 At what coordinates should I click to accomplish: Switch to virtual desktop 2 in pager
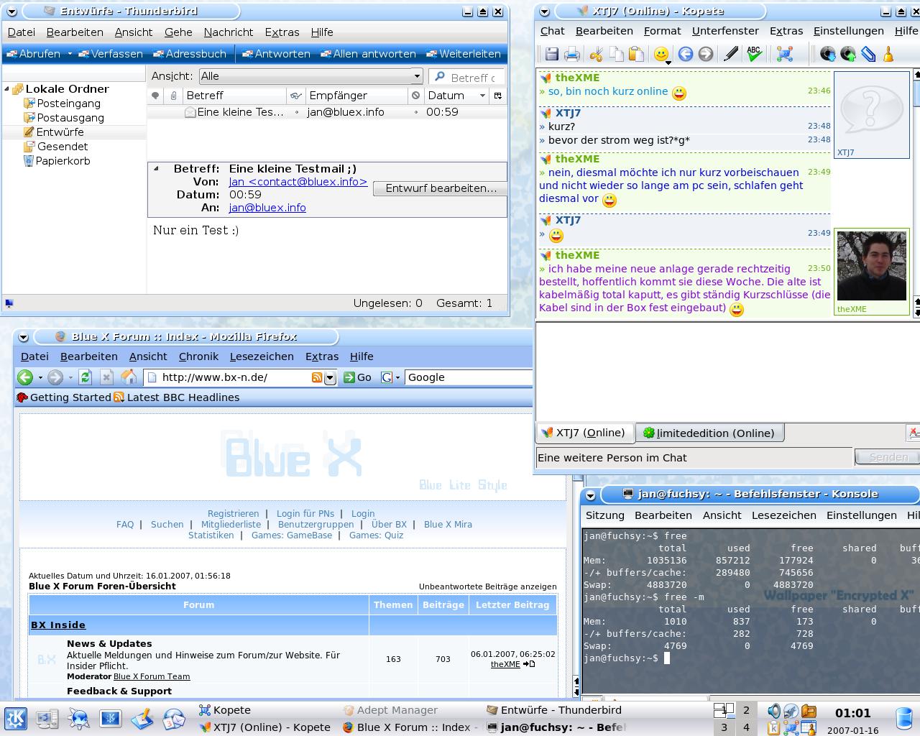point(745,710)
